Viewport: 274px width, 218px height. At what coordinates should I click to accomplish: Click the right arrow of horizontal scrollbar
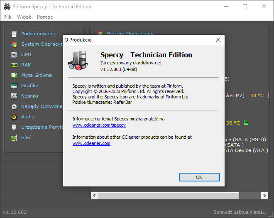264,196
